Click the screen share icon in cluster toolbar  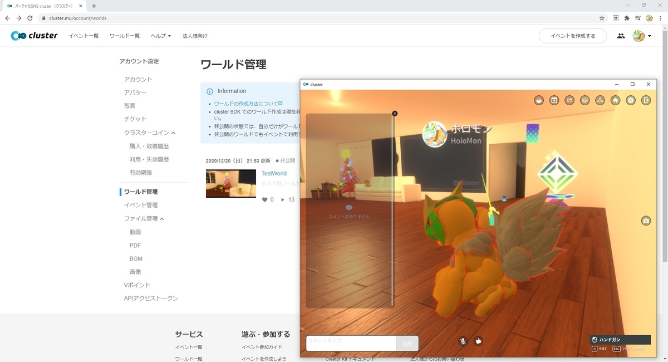point(554,100)
